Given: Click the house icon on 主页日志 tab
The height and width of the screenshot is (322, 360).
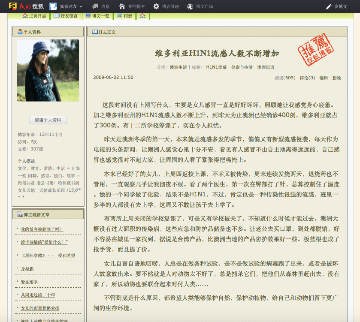Looking at the screenshot, I should (x=25, y=15).
